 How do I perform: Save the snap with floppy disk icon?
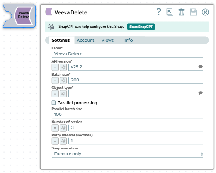click(x=193, y=12)
